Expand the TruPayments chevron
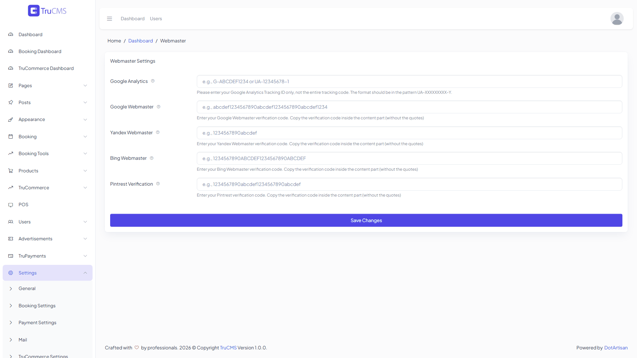Screen dimensions: 637x358 click(85, 256)
